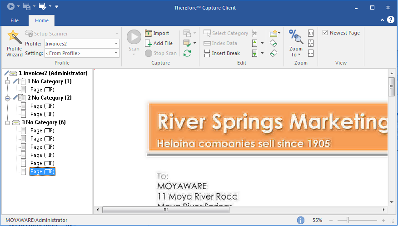Viewport: 398px width, 226px height.
Task: Open the Help question mark icon
Action: 391,20
